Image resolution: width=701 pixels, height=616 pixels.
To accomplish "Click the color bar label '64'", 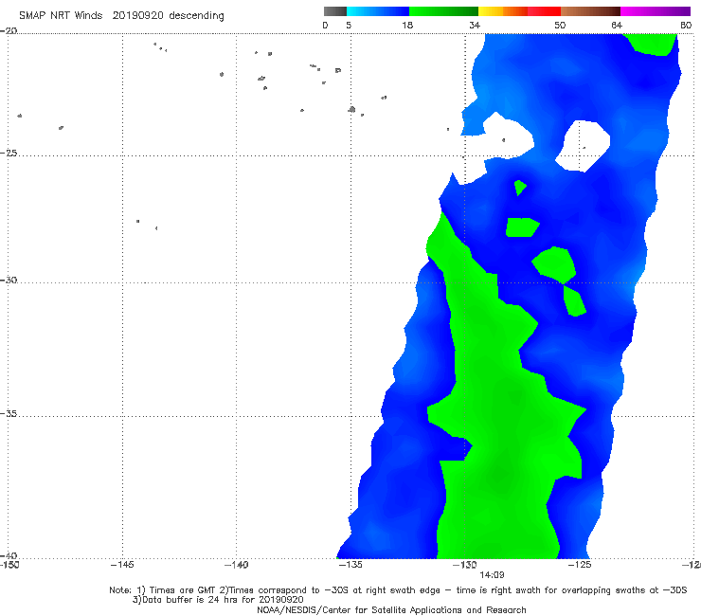I will click(x=617, y=25).
